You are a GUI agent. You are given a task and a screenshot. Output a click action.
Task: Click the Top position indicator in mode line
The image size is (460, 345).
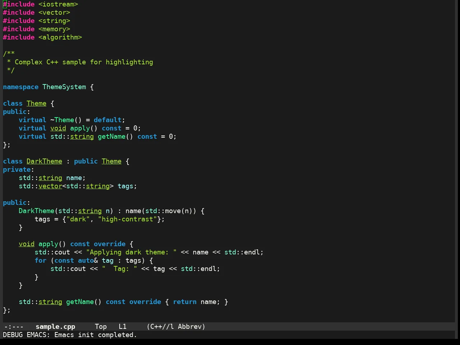(101, 327)
